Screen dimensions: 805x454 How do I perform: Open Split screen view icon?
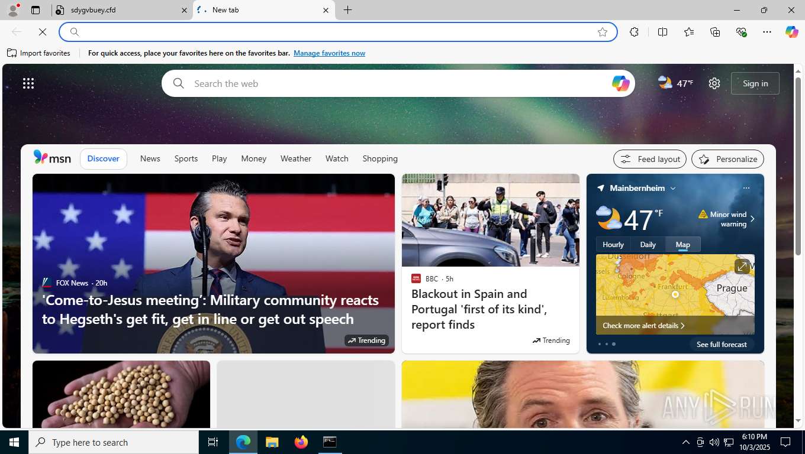[662, 32]
